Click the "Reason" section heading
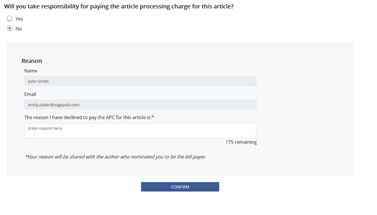Viewport: 377px width, 215px height. tap(32, 61)
